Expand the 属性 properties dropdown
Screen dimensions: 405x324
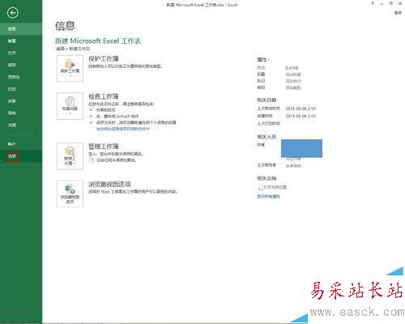pyautogui.click(x=263, y=60)
